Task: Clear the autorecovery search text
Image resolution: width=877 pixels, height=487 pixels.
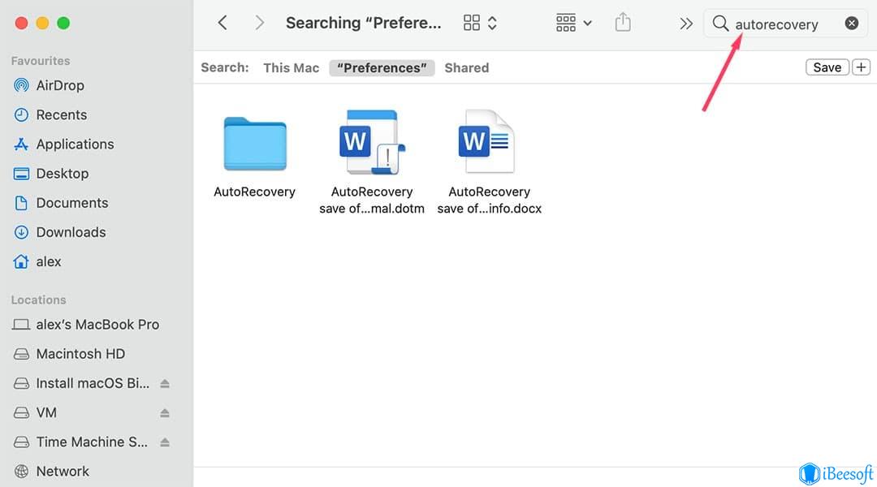Action: tap(851, 24)
